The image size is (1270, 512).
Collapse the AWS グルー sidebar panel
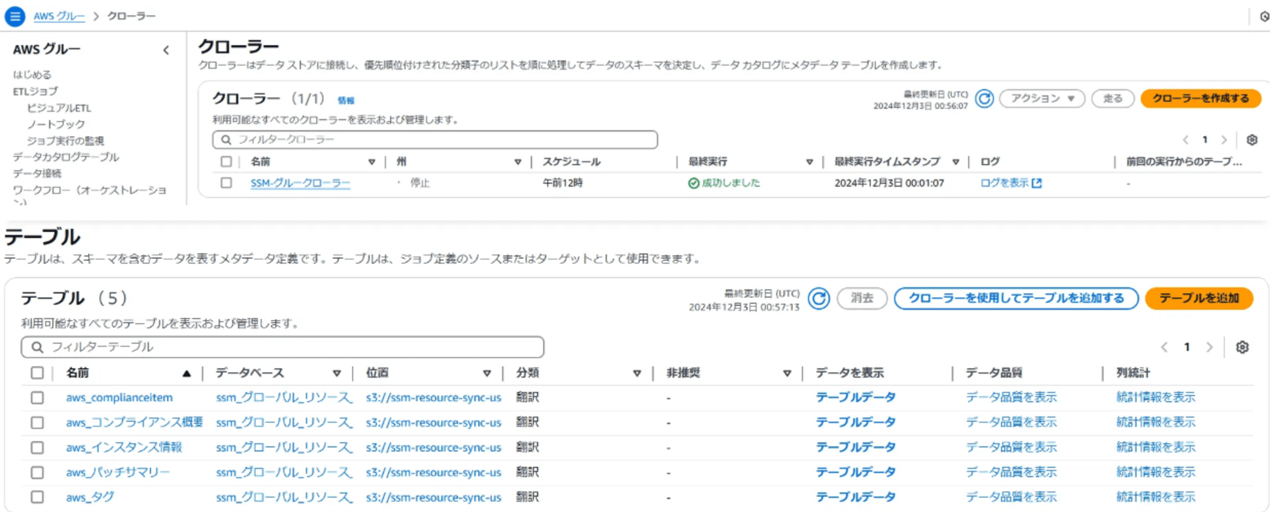(166, 50)
